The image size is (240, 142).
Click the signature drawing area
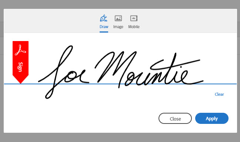coord(120,72)
